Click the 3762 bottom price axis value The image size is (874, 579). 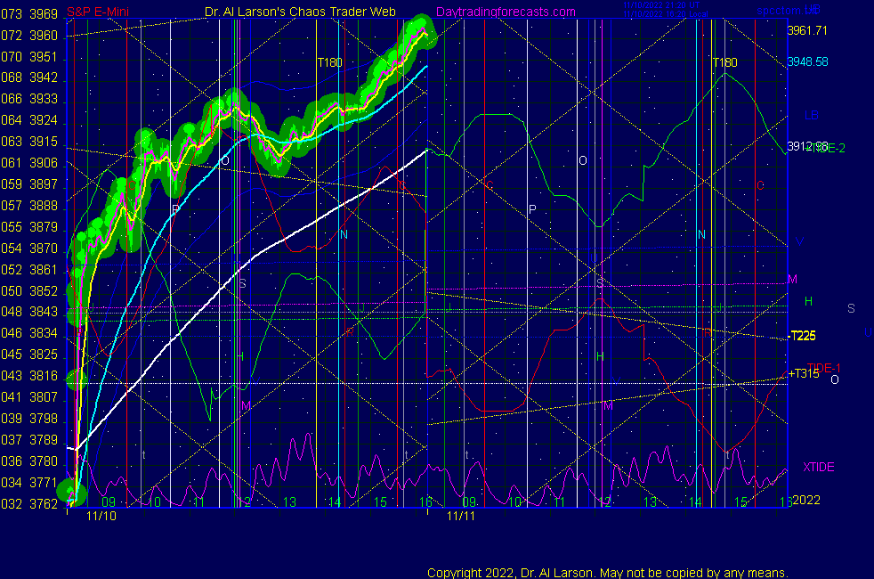point(44,504)
